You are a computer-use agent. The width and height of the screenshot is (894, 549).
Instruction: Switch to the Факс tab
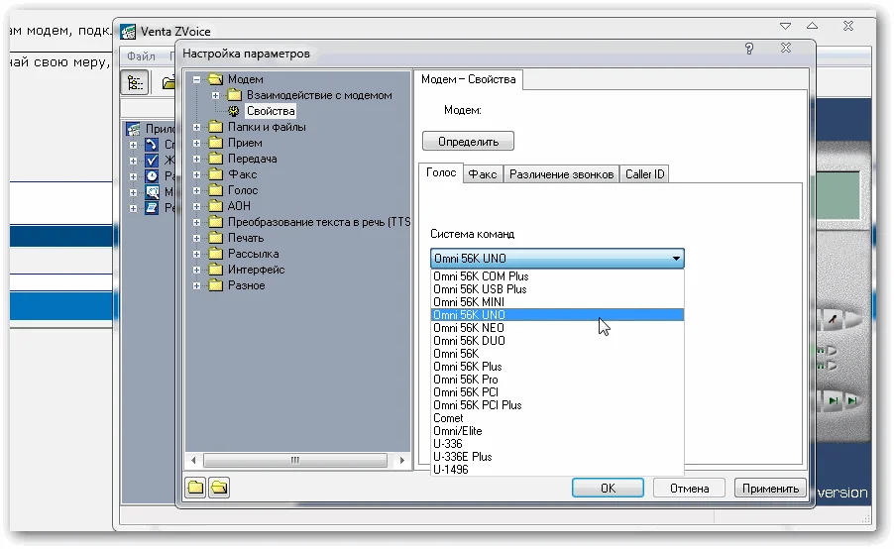pyautogui.click(x=483, y=174)
